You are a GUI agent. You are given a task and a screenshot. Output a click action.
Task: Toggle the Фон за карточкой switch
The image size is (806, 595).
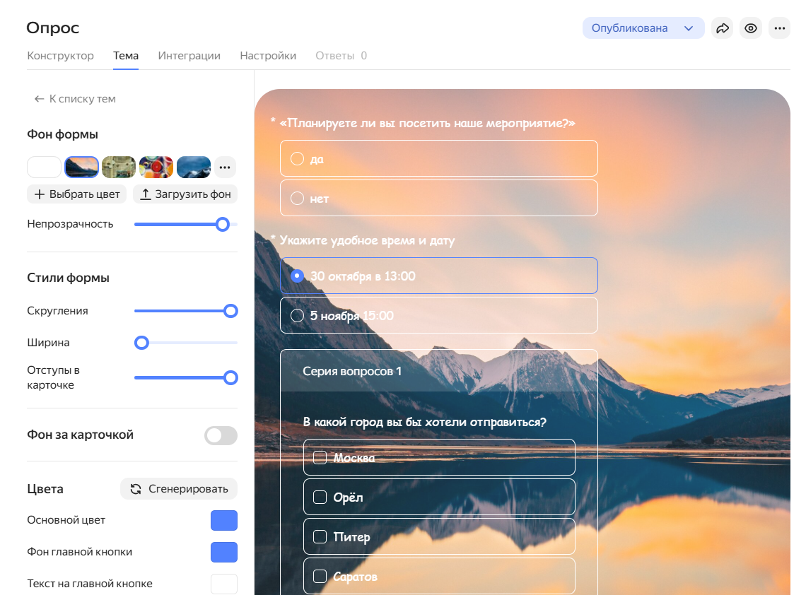click(221, 435)
